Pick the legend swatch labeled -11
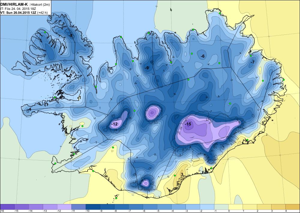Screen dimensions: 300x213 (78, 207)
